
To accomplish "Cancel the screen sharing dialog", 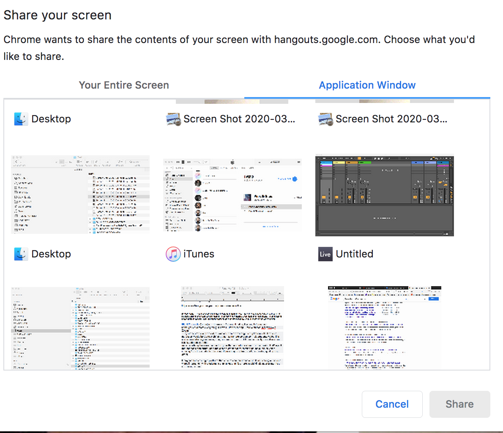I will click(x=392, y=404).
